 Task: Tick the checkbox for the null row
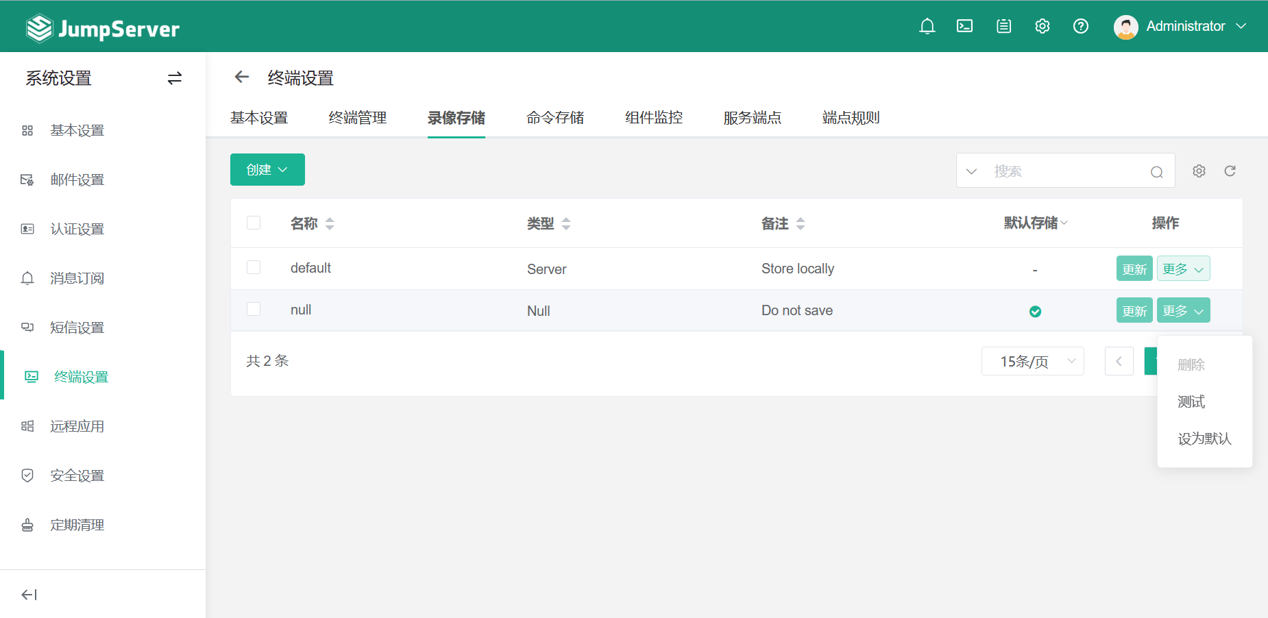[254, 309]
